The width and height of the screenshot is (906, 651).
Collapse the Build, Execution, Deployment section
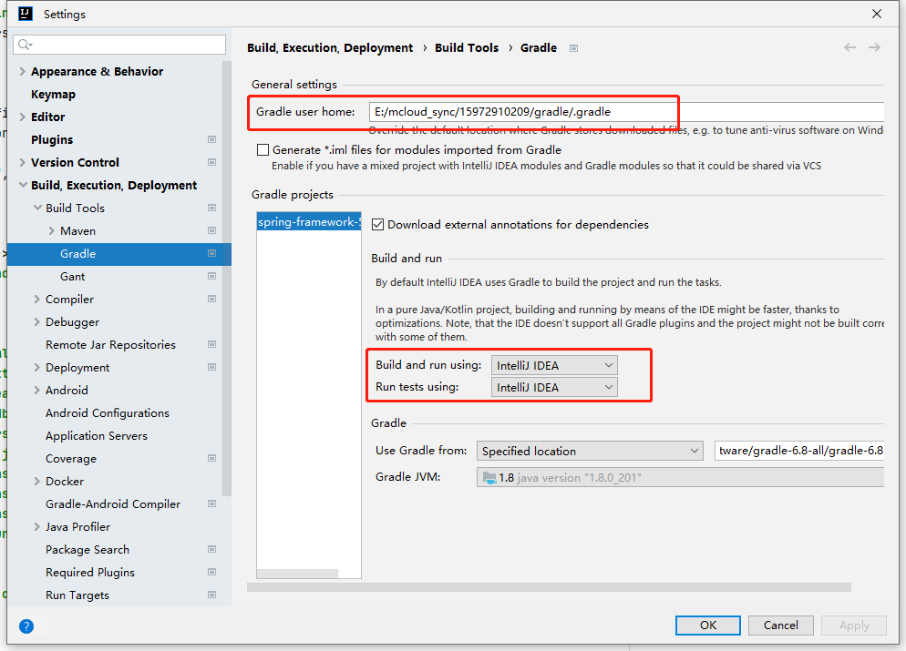pyautogui.click(x=23, y=185)
